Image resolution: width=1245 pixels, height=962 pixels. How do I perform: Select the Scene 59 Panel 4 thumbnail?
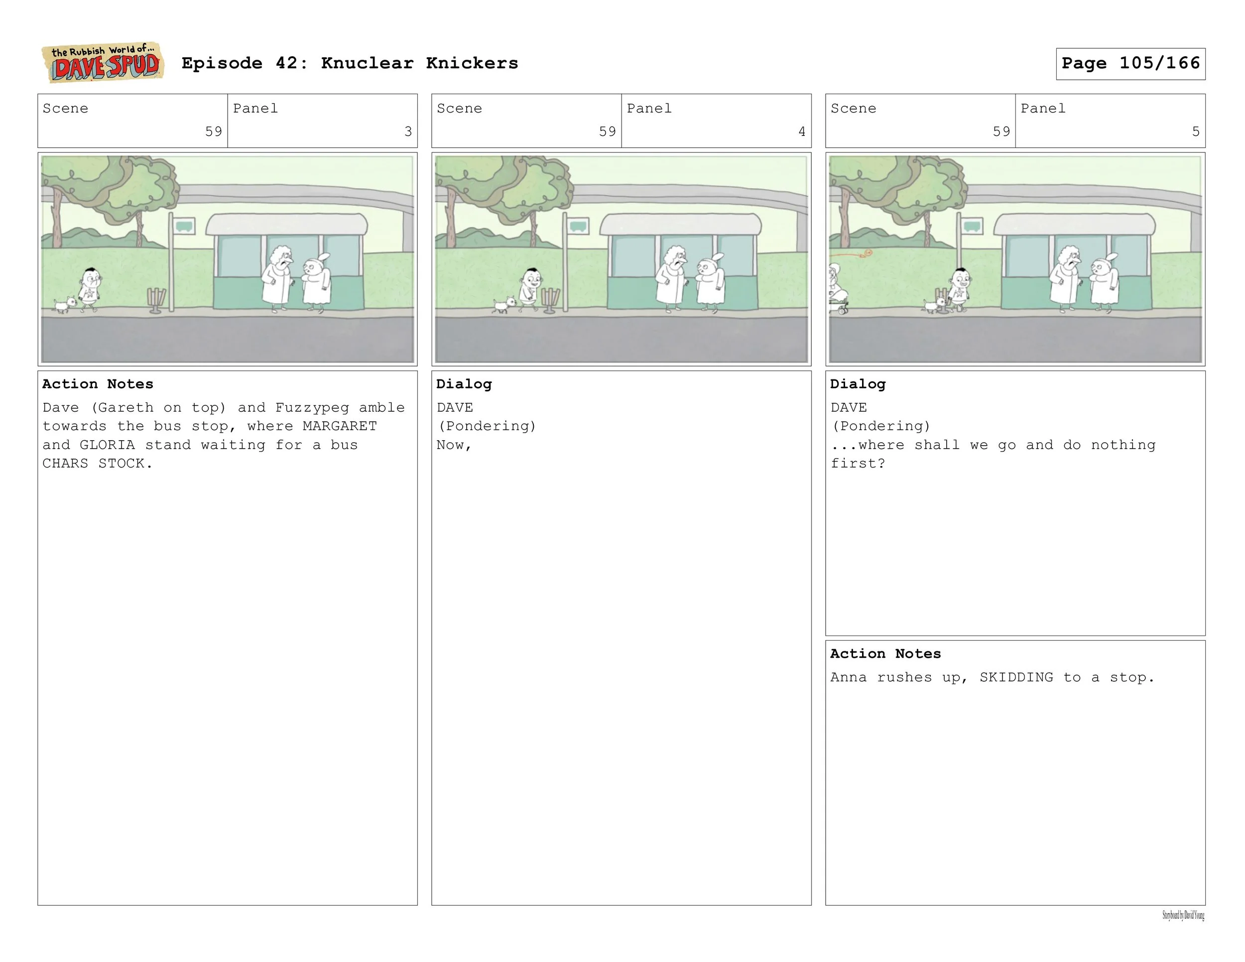coord(621,259)
